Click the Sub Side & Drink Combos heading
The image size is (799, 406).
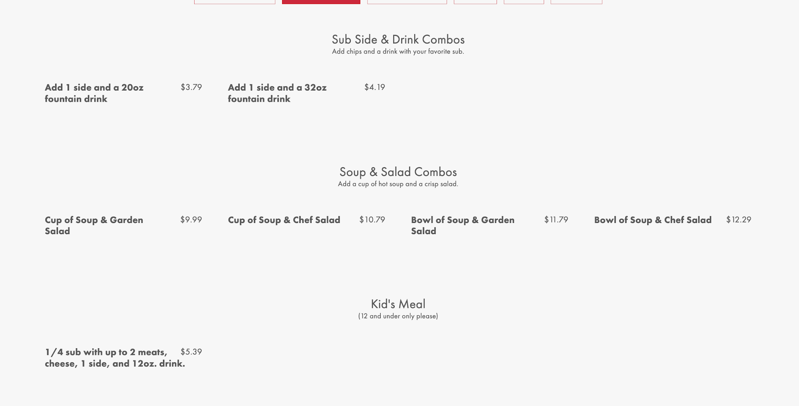pyautogui.click(x=398, y=39)
